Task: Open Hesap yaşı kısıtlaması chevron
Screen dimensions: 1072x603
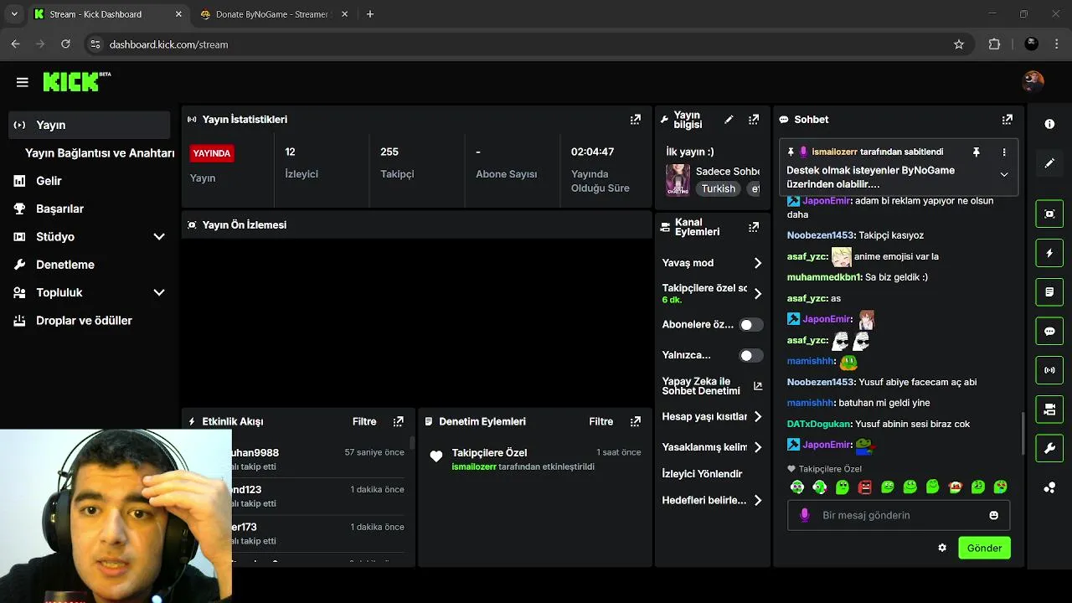Action: [758, 416]
